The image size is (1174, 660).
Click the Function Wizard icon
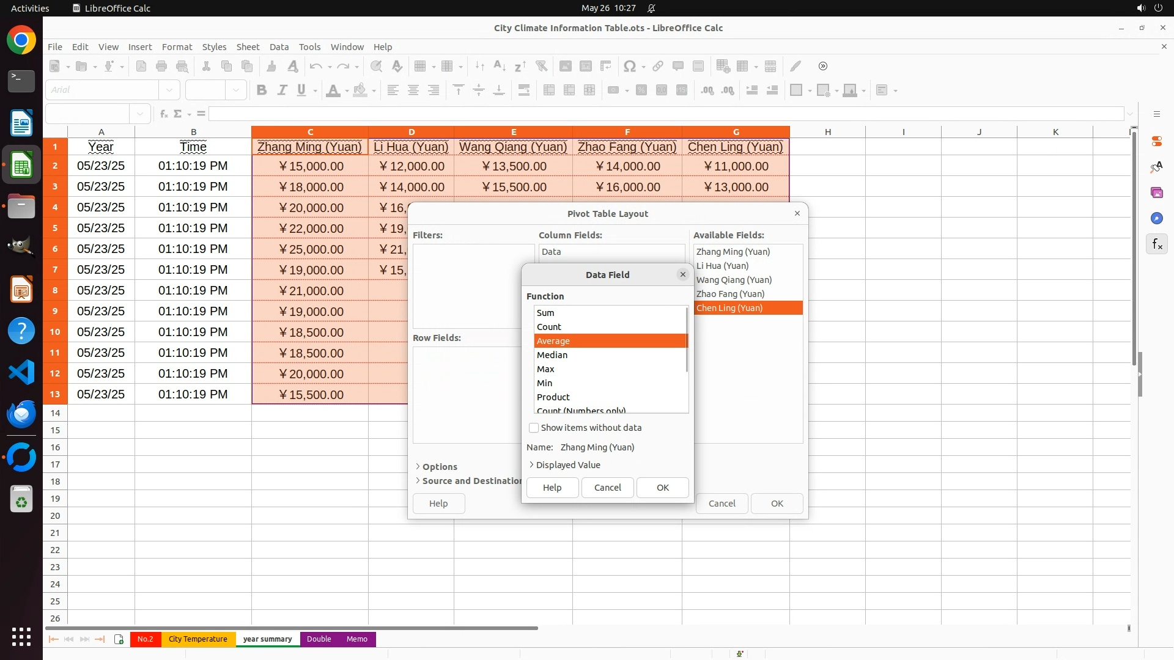click(163, 114)
